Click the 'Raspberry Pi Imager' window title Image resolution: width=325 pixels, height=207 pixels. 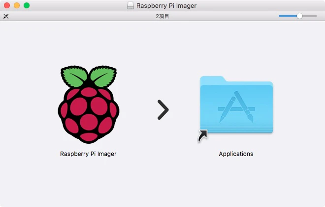coord(166,6)
